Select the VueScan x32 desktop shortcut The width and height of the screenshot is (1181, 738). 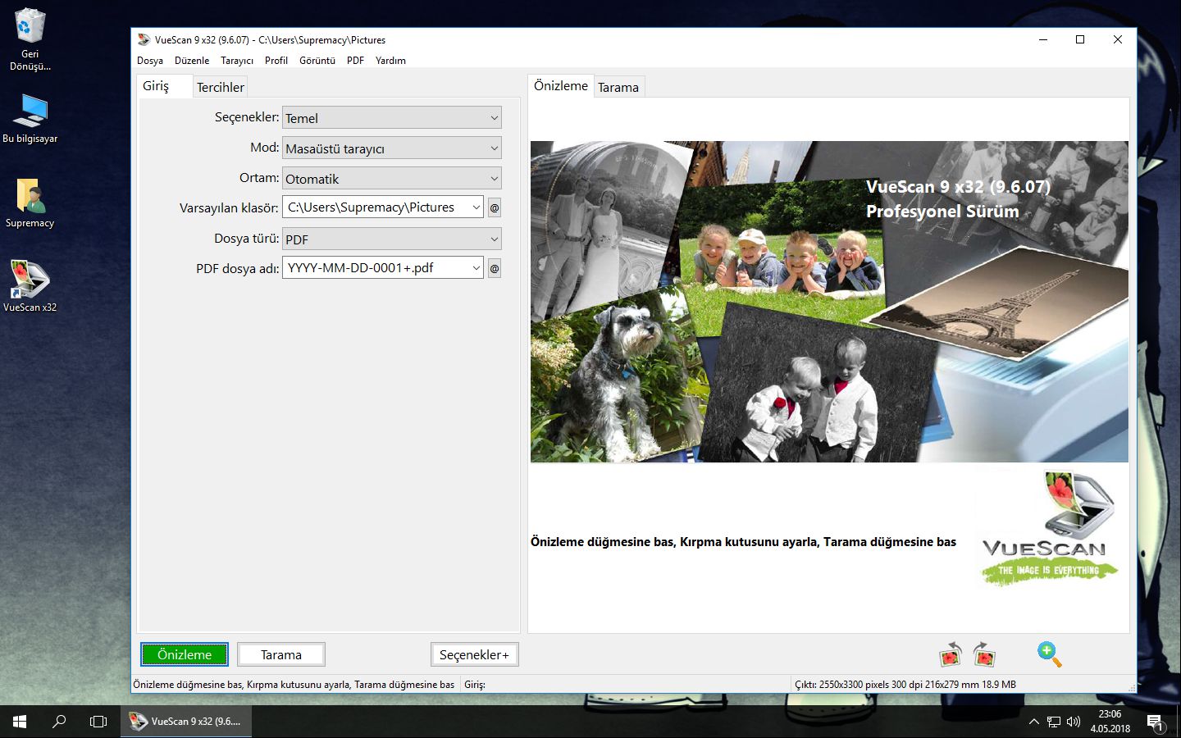(30, 287)
